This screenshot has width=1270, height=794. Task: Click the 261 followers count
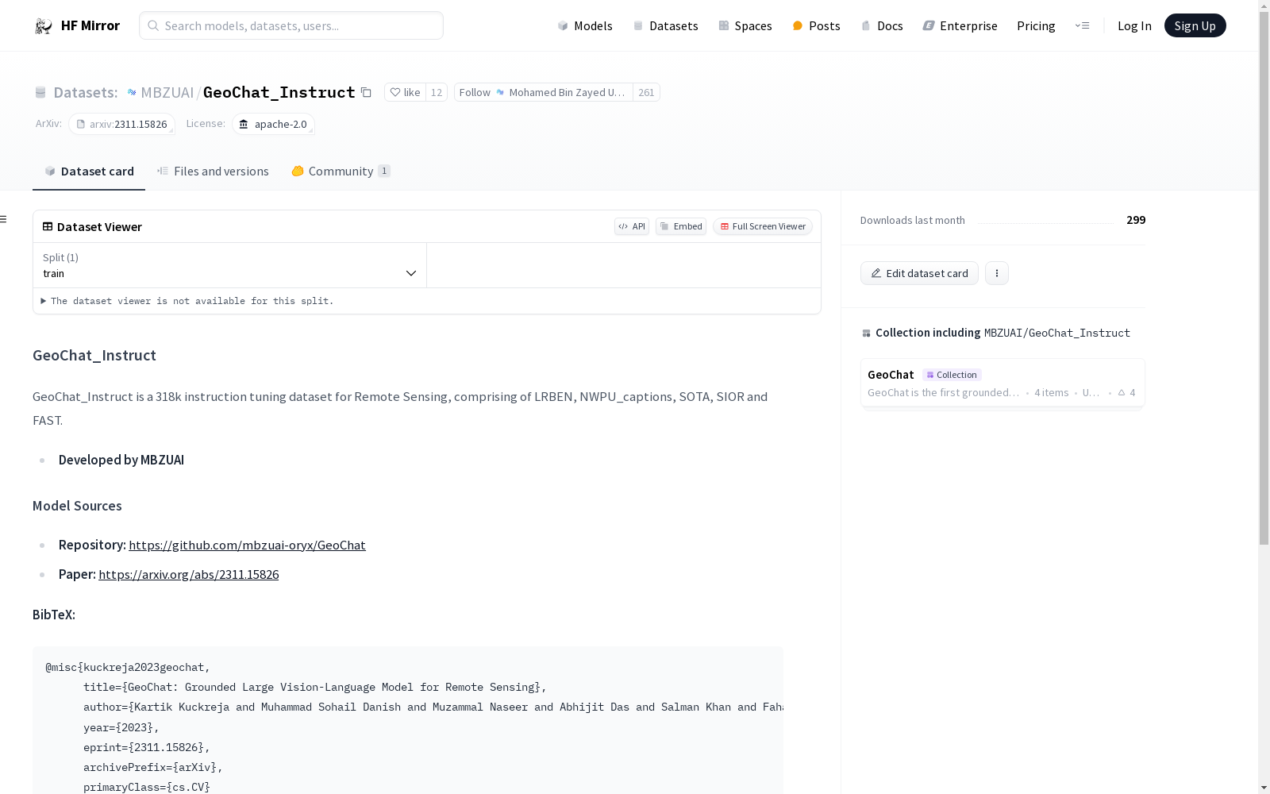coord(646,92)
